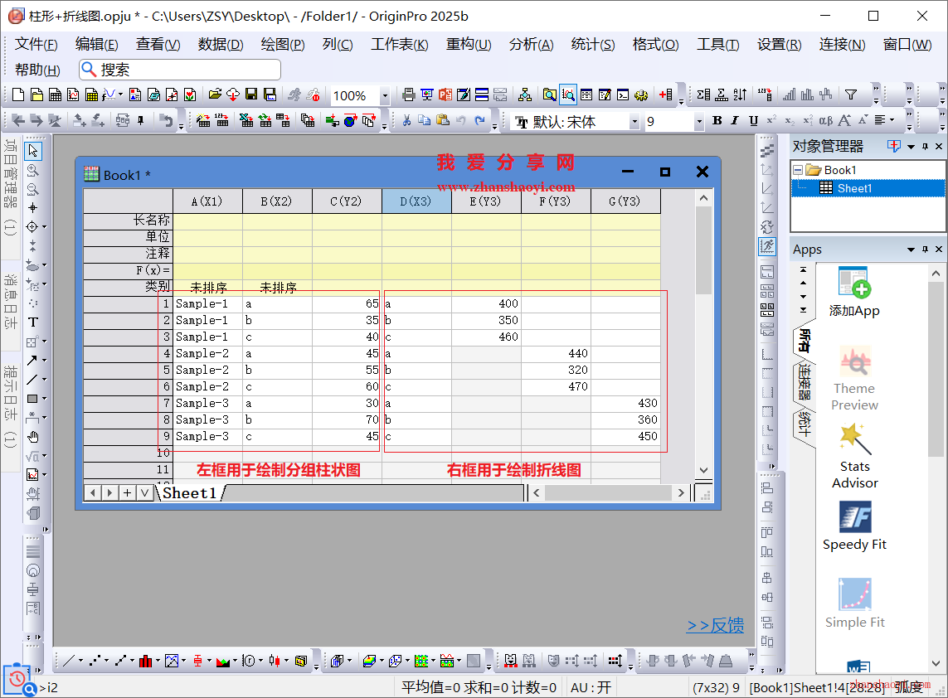
Task: Click the Add Data Filter funnel icon
Action: tap(850, 95)
